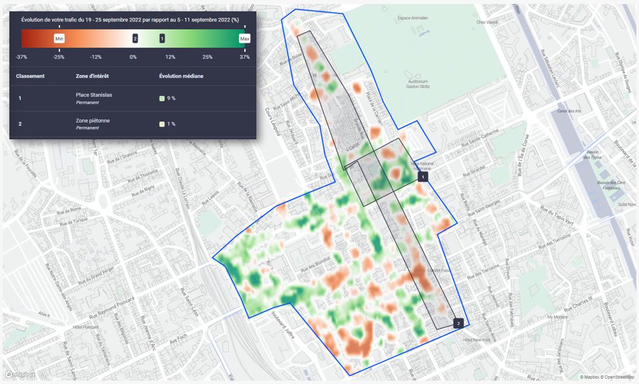Click the Max marker on the color scale
The image size is (639, 384).
244,39
